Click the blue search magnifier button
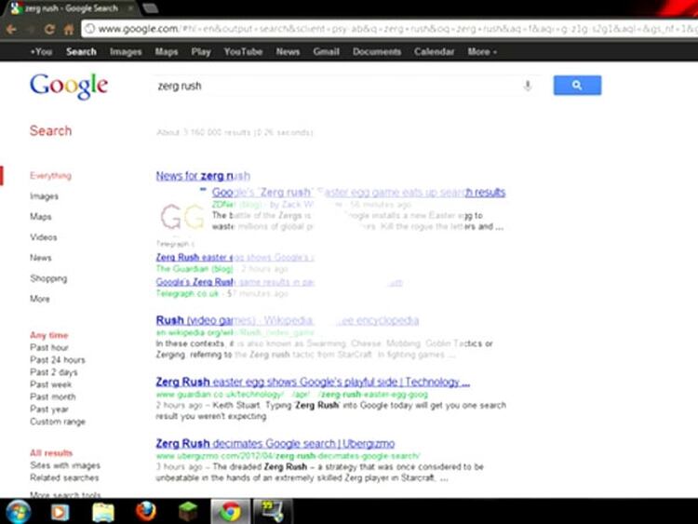Image resolution: width=698 pixels, height=524 pixels. tap(577, 86)
